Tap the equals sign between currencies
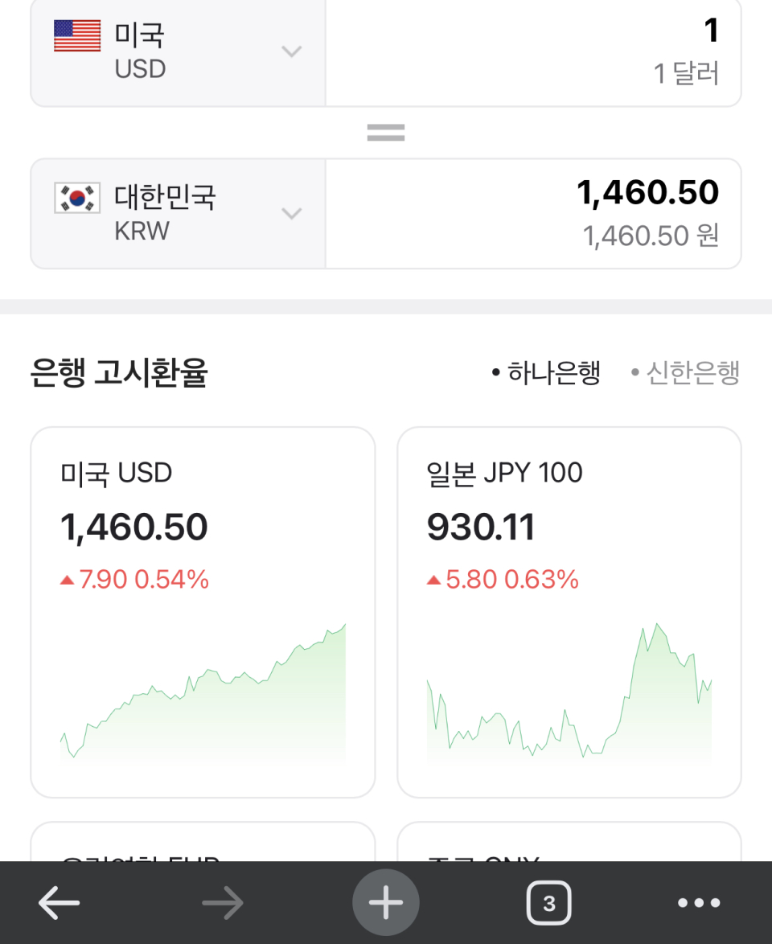Viewport: 772px width, 944px height. [x=386, y=133]
